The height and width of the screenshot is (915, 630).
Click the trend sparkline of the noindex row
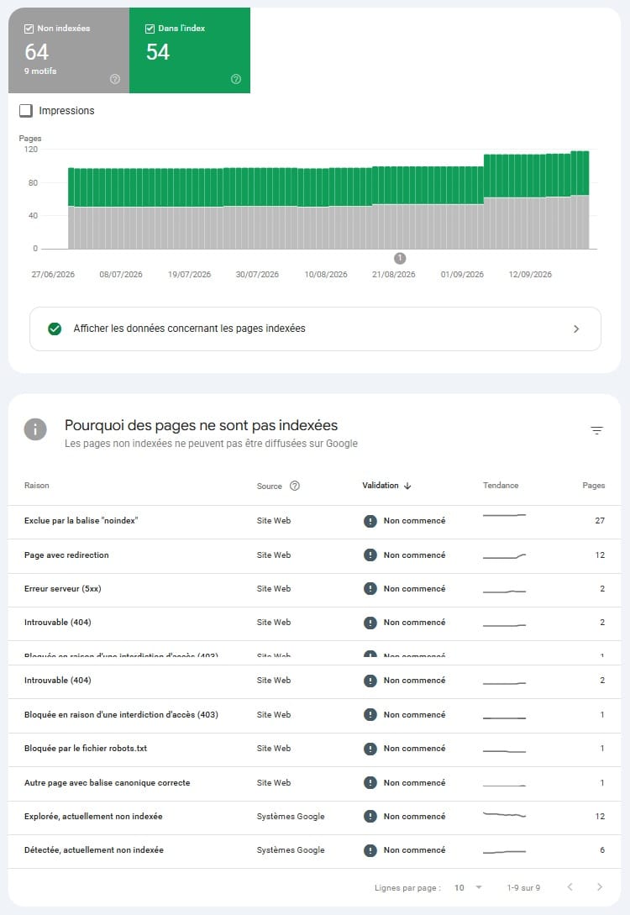tap(504, 515)
